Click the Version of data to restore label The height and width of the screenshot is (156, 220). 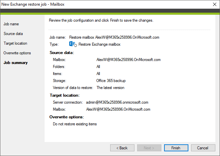[x=73, y=88]
